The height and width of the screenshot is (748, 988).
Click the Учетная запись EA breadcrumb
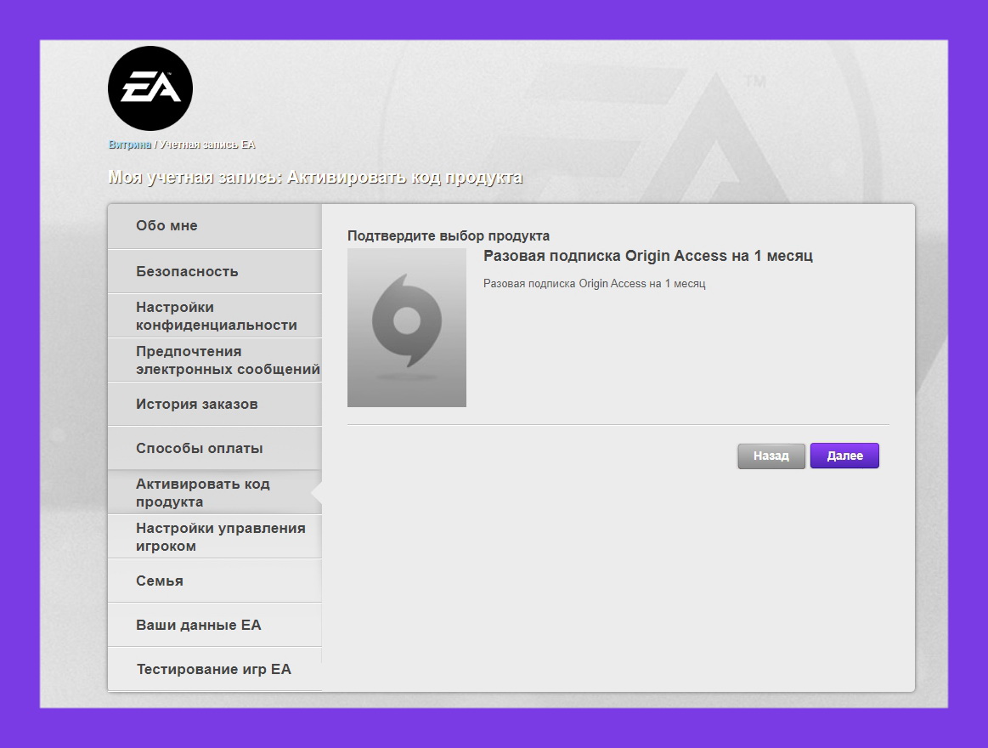(x=207, y=144)
